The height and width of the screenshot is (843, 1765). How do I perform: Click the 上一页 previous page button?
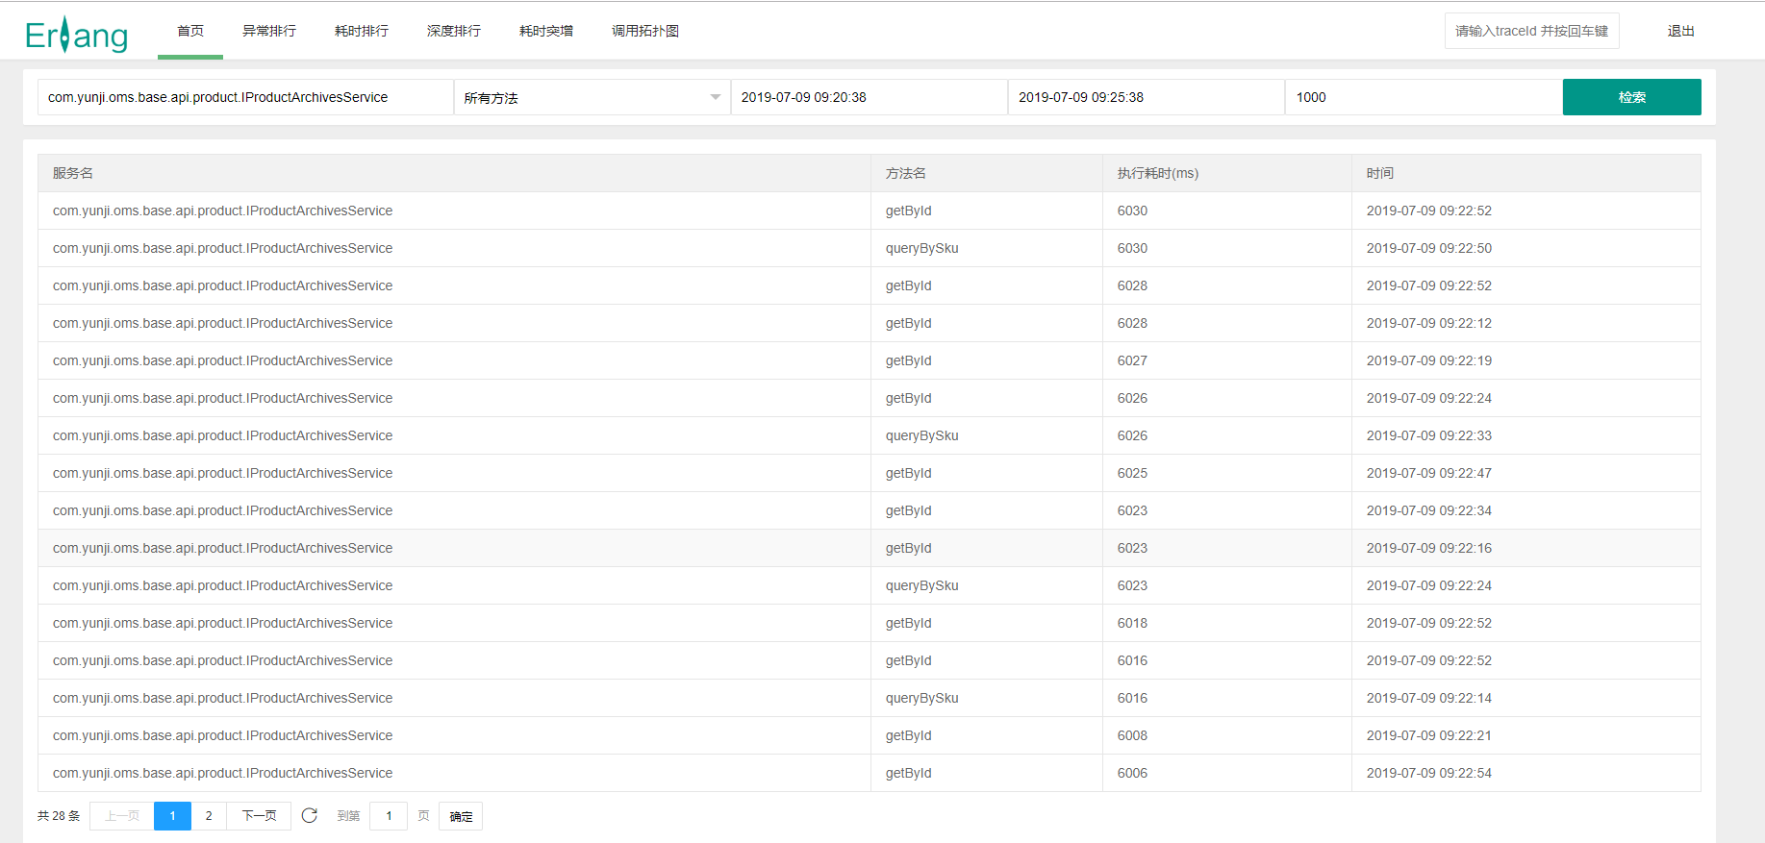[122, 815]
